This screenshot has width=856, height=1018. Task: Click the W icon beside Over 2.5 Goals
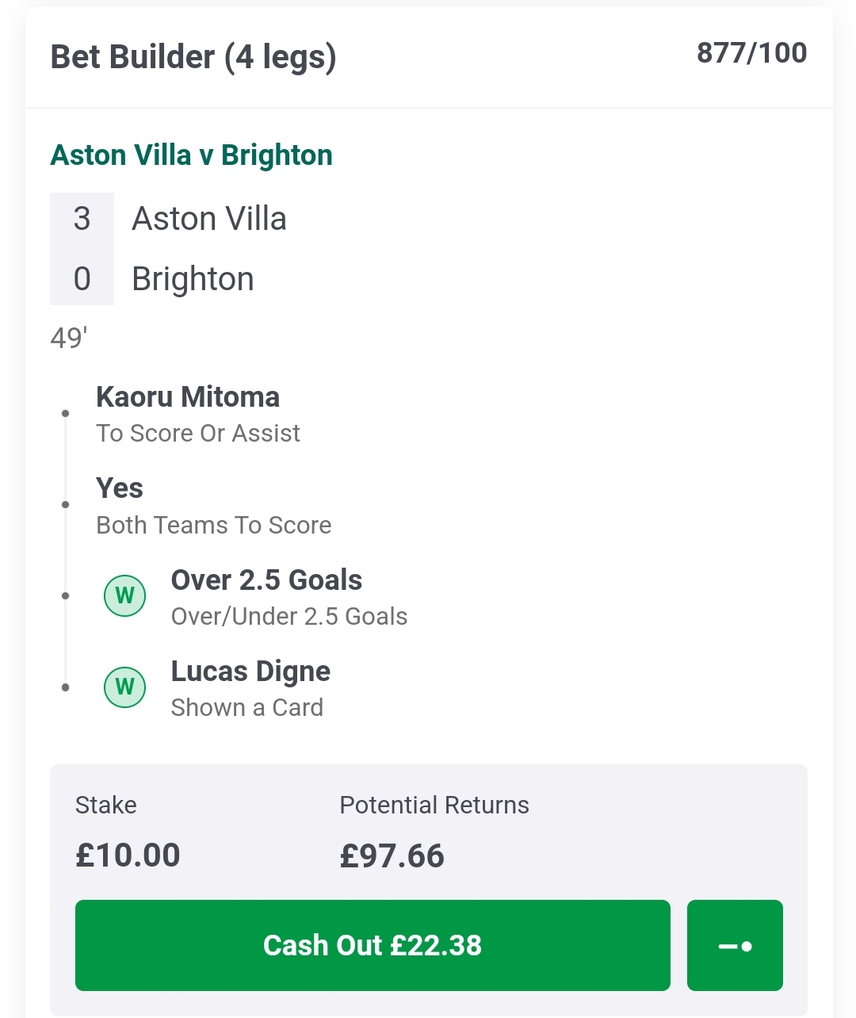(125, 595)
